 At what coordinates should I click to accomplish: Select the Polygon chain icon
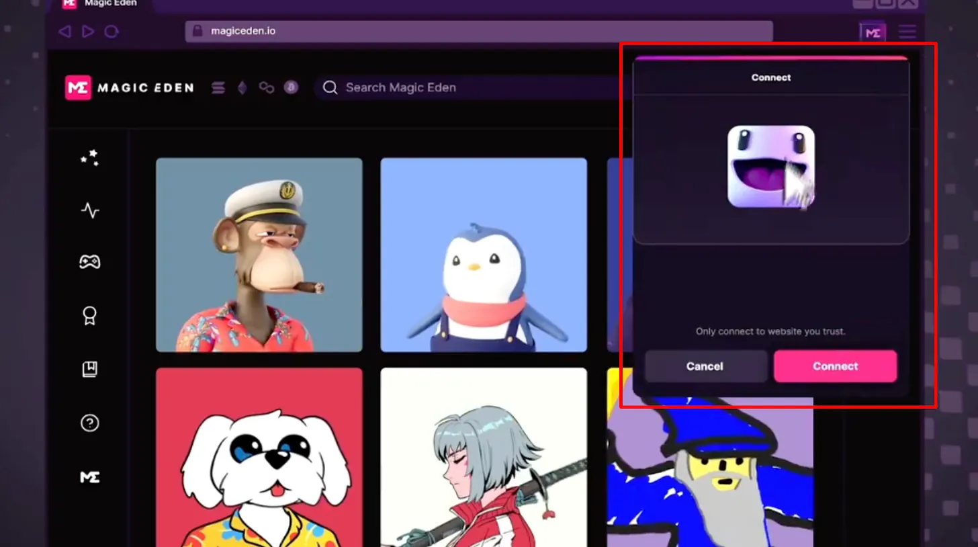click(267, 87)
